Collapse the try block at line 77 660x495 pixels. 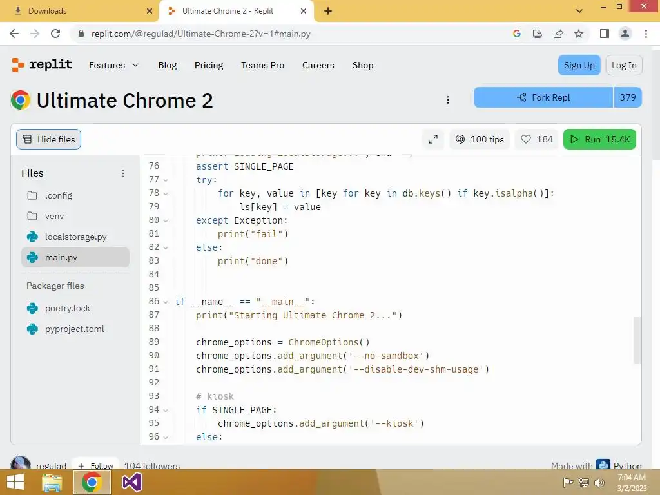[x=166, y=180]
